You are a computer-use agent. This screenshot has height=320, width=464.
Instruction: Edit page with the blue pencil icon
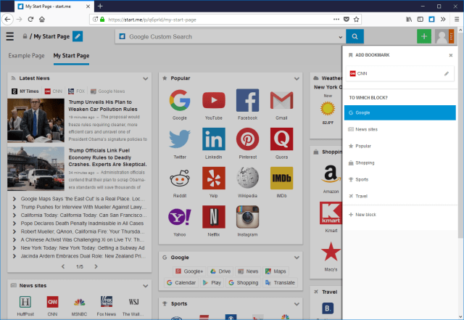click(x=78, y=36)
